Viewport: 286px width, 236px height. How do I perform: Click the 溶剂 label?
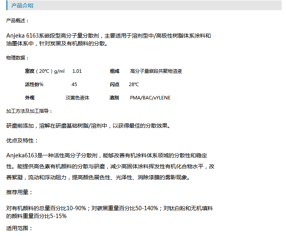click(x=114, y=98)
